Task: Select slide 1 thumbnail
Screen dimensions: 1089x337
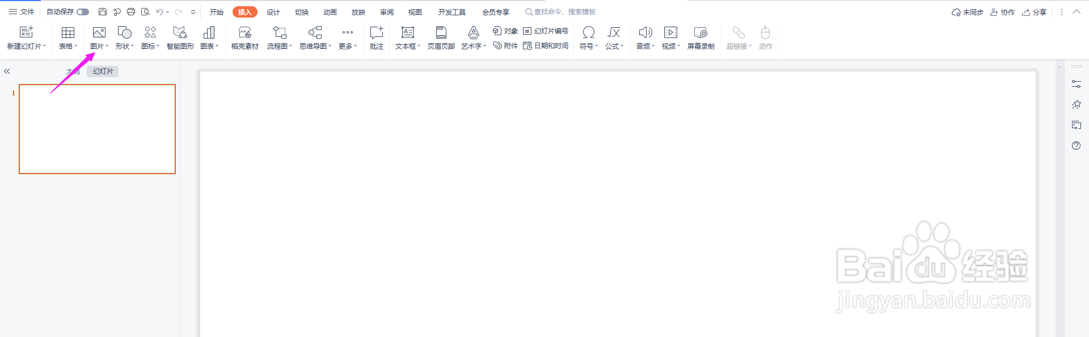Action: 97,129
